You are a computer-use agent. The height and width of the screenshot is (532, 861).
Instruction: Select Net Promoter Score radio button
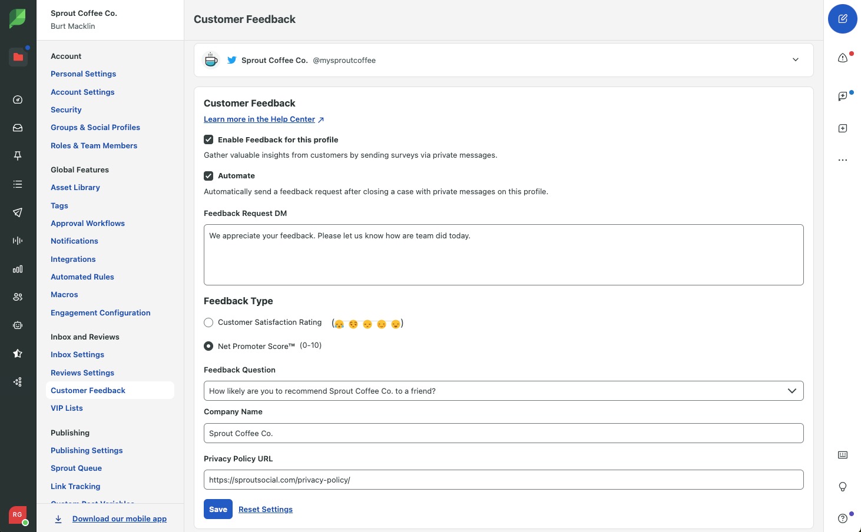(208, 346)
